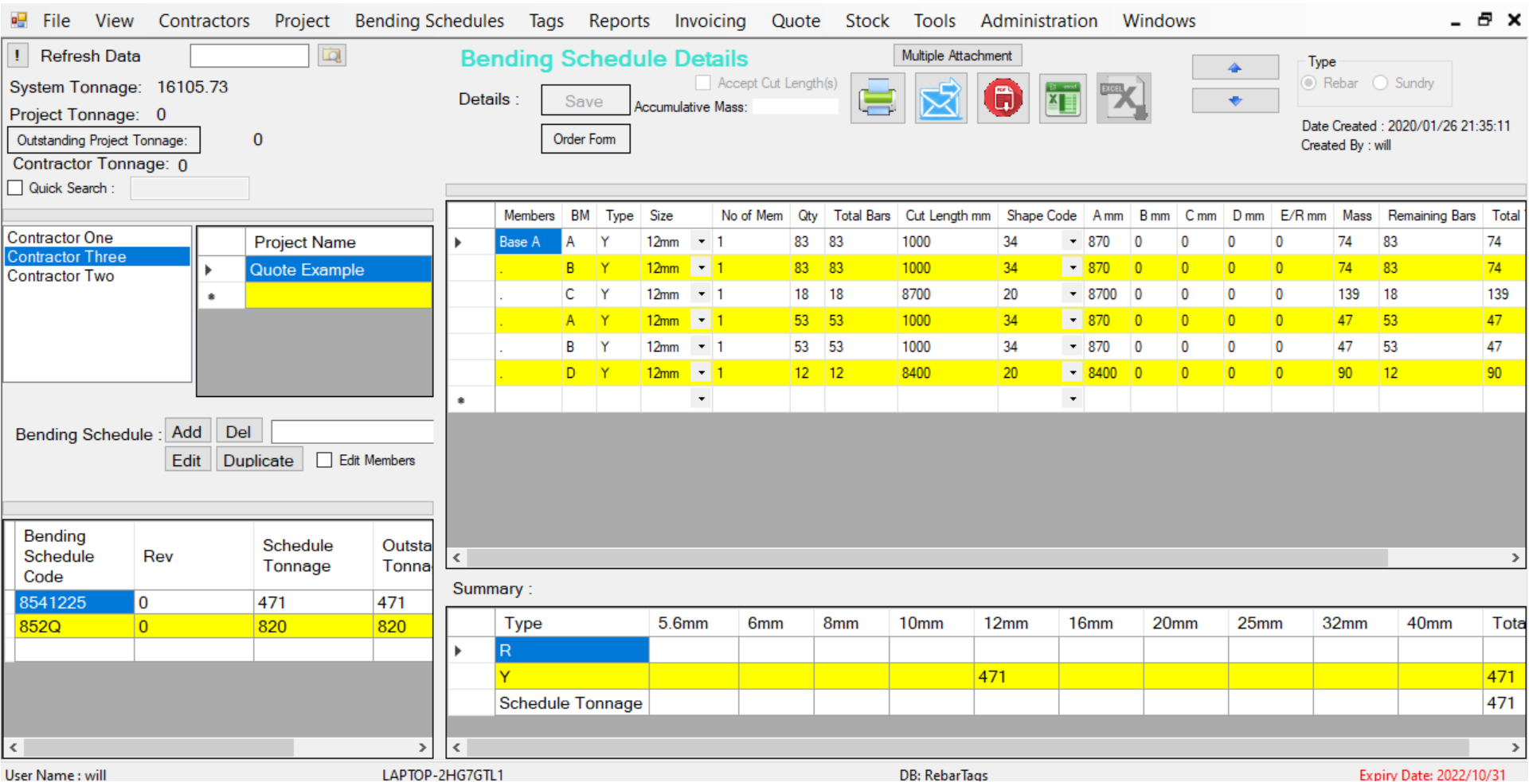This screenshot has width=1529, height=782.
Task: Click the Order Form button
Action: tap(585, 138)
